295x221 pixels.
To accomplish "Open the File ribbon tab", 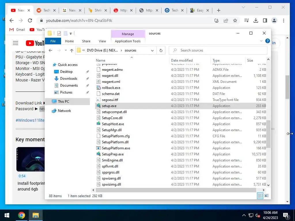I will click(53, 41).
